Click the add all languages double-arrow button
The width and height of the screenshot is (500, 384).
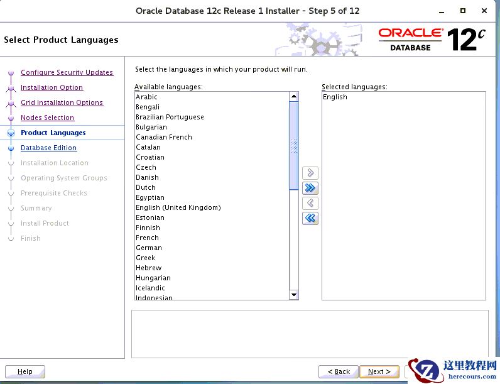click(x=310, y=188)
